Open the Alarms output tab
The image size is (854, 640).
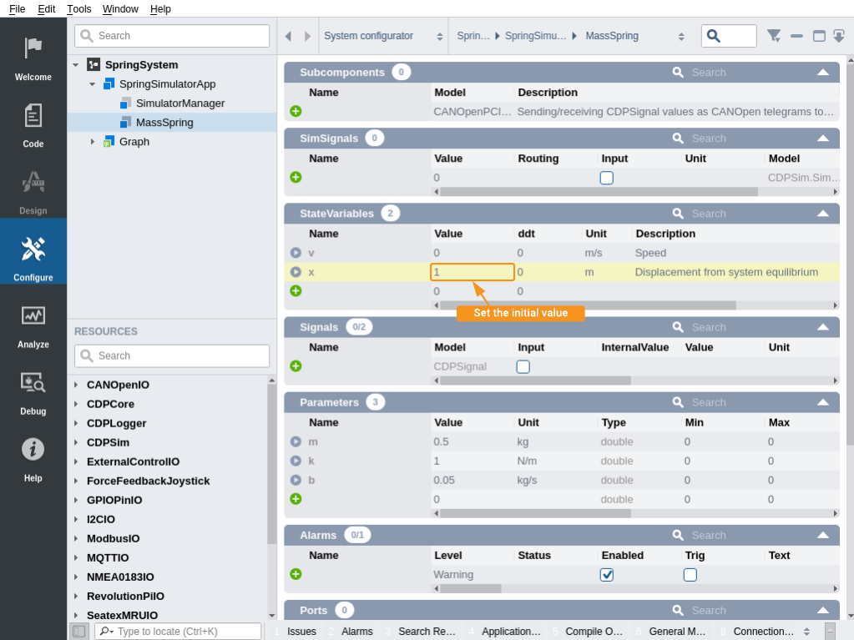pos(356,632)
